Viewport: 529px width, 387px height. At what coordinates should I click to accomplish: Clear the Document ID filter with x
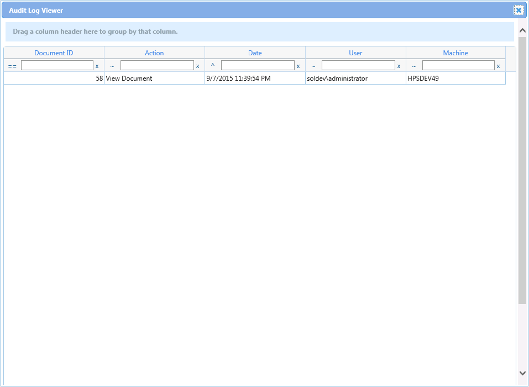(97, 66)
